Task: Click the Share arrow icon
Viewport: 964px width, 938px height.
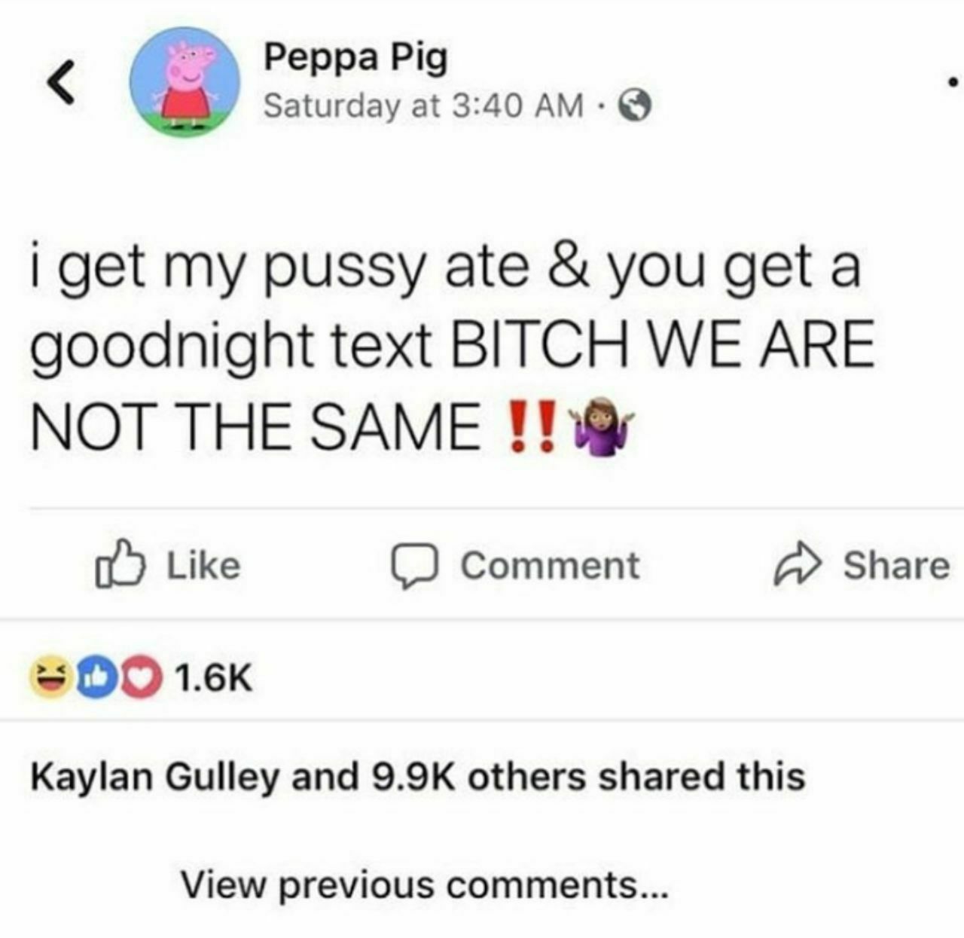Action: tap(797, 565)
